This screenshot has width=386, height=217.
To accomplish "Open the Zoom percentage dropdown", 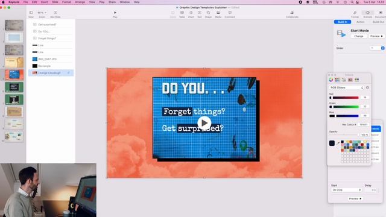I will click(42, 13).
